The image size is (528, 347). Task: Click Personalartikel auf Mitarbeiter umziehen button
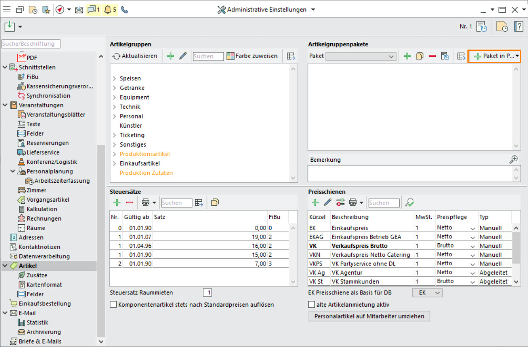369,316
